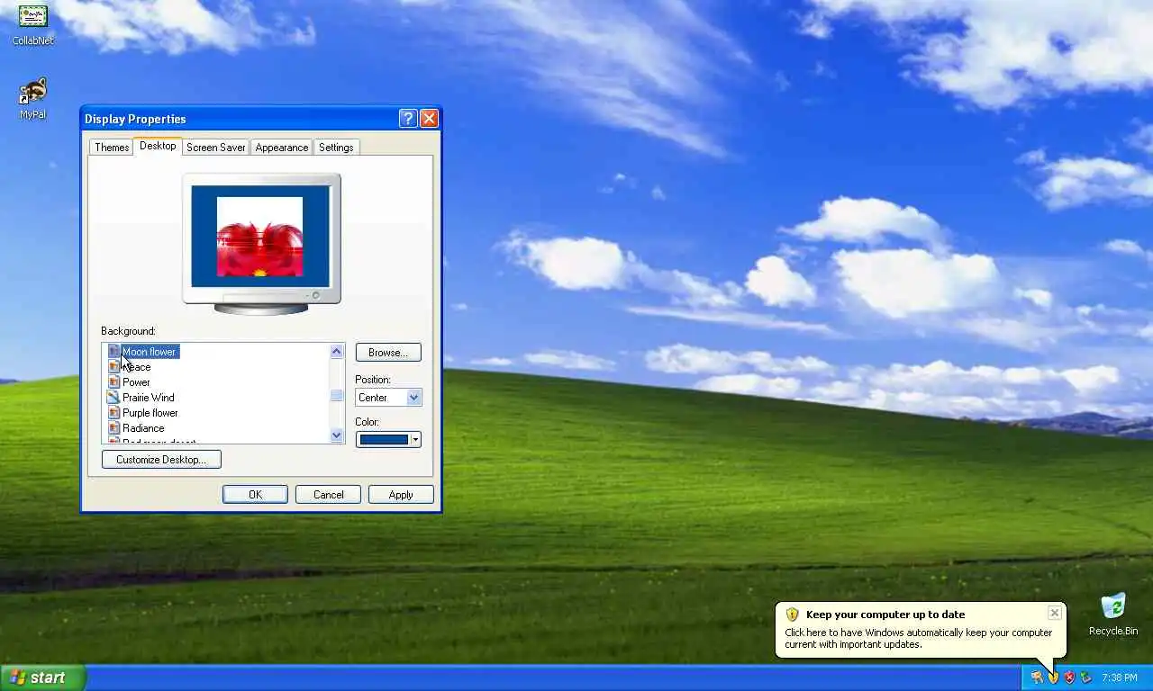Screen dimensions: 1153x691
Task: Click the background list scrollbar thumb
Action: 337,396
